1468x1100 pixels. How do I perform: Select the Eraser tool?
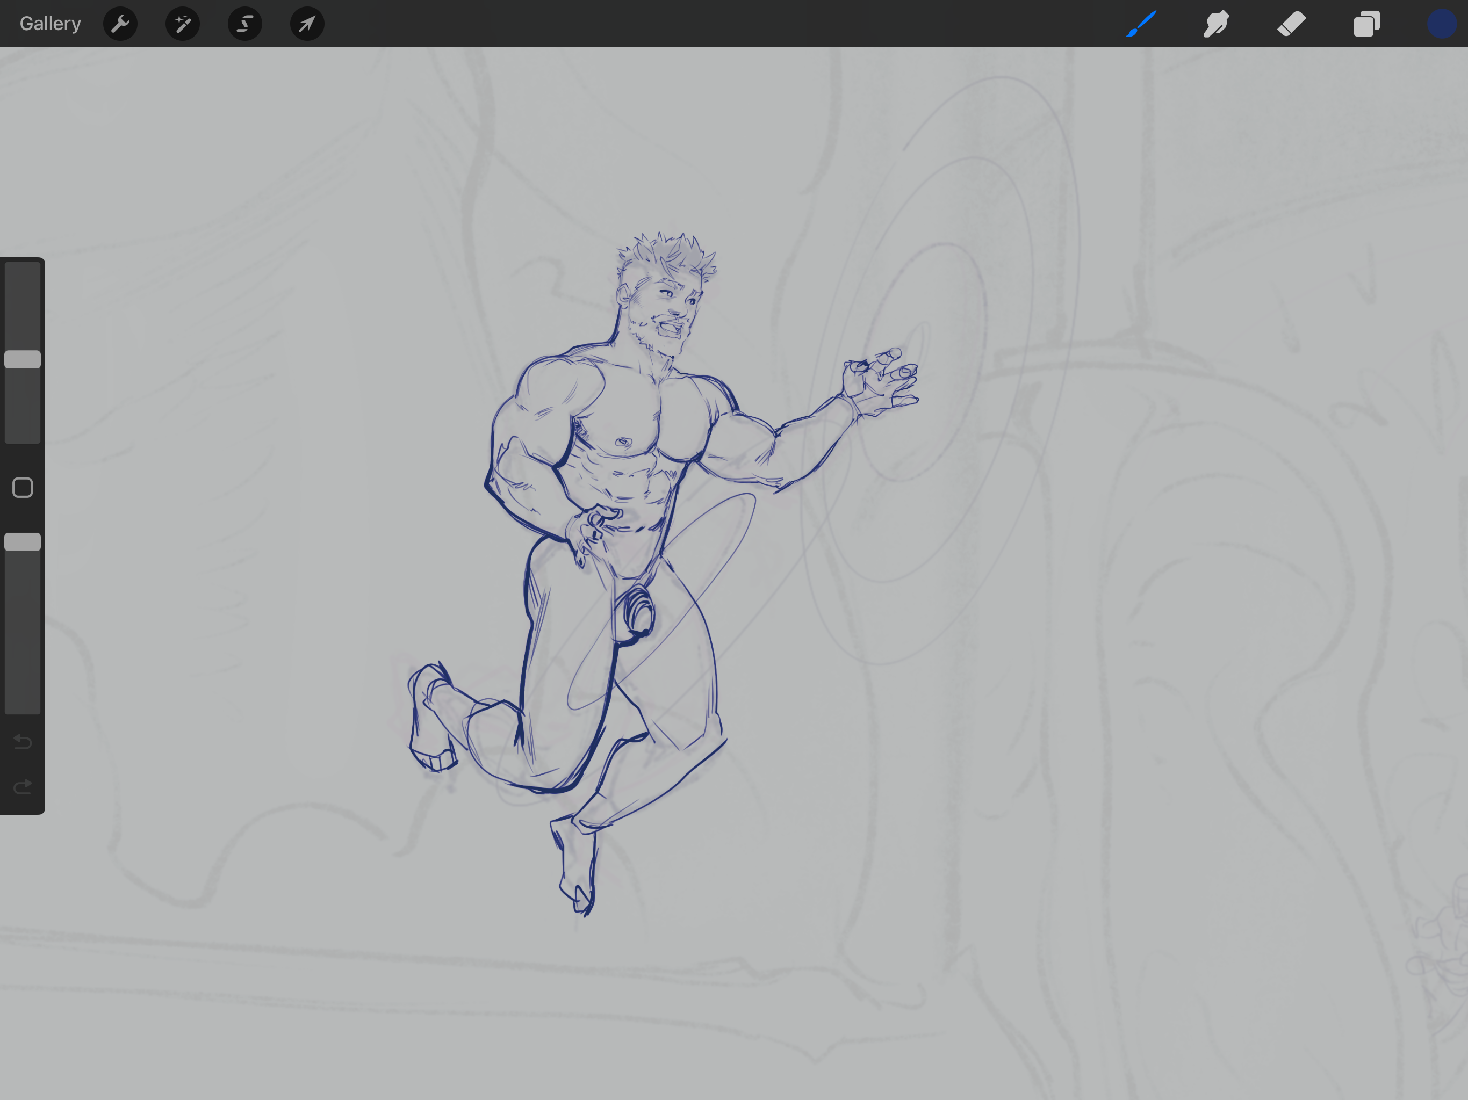(1291, 24)
